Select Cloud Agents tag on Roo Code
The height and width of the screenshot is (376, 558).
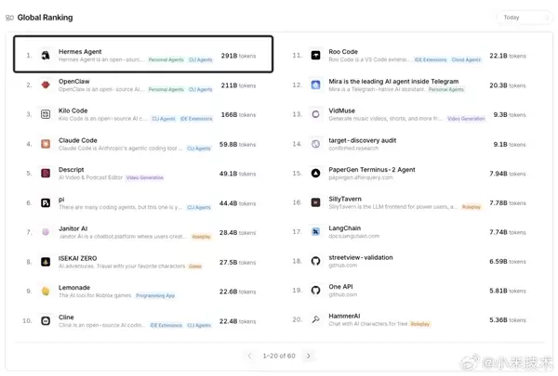coord(466,59)
